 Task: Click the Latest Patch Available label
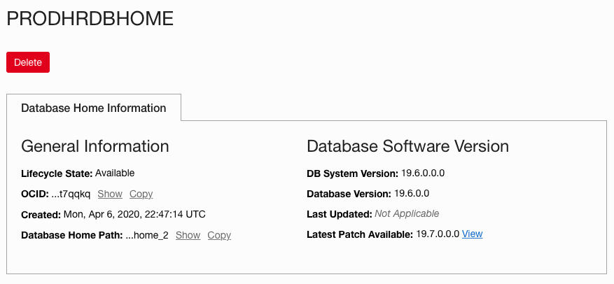pyautogui.click(x=360, y=234)
